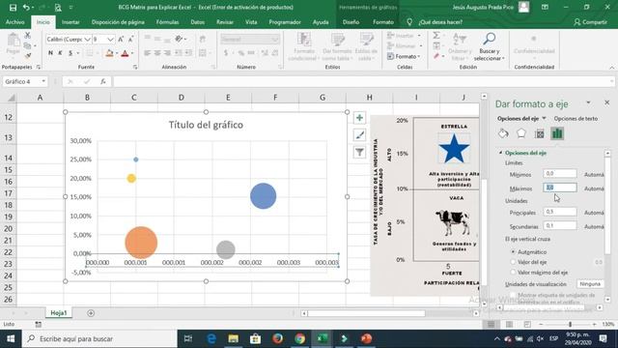Click the Undo arrow in quick access toolbar

[26, 8]
